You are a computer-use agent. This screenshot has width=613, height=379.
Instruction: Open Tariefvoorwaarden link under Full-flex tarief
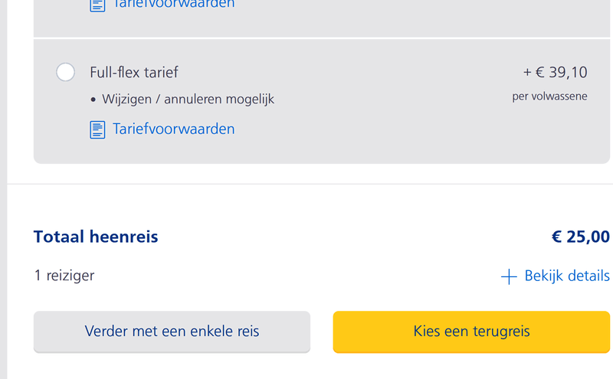click(x=173, y=129)
